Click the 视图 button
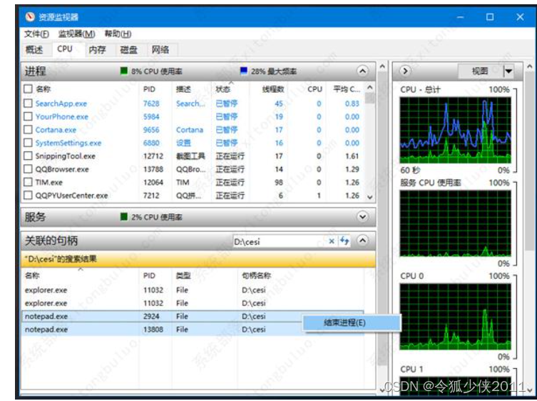The height and width of the screenshot is (401, 537). [x=480, y=71]
